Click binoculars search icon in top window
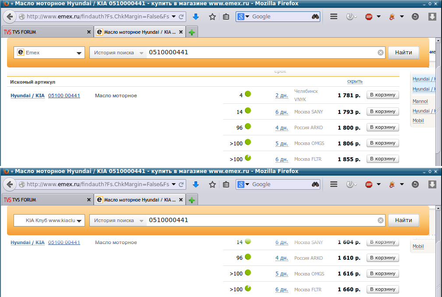 [315, 17]
